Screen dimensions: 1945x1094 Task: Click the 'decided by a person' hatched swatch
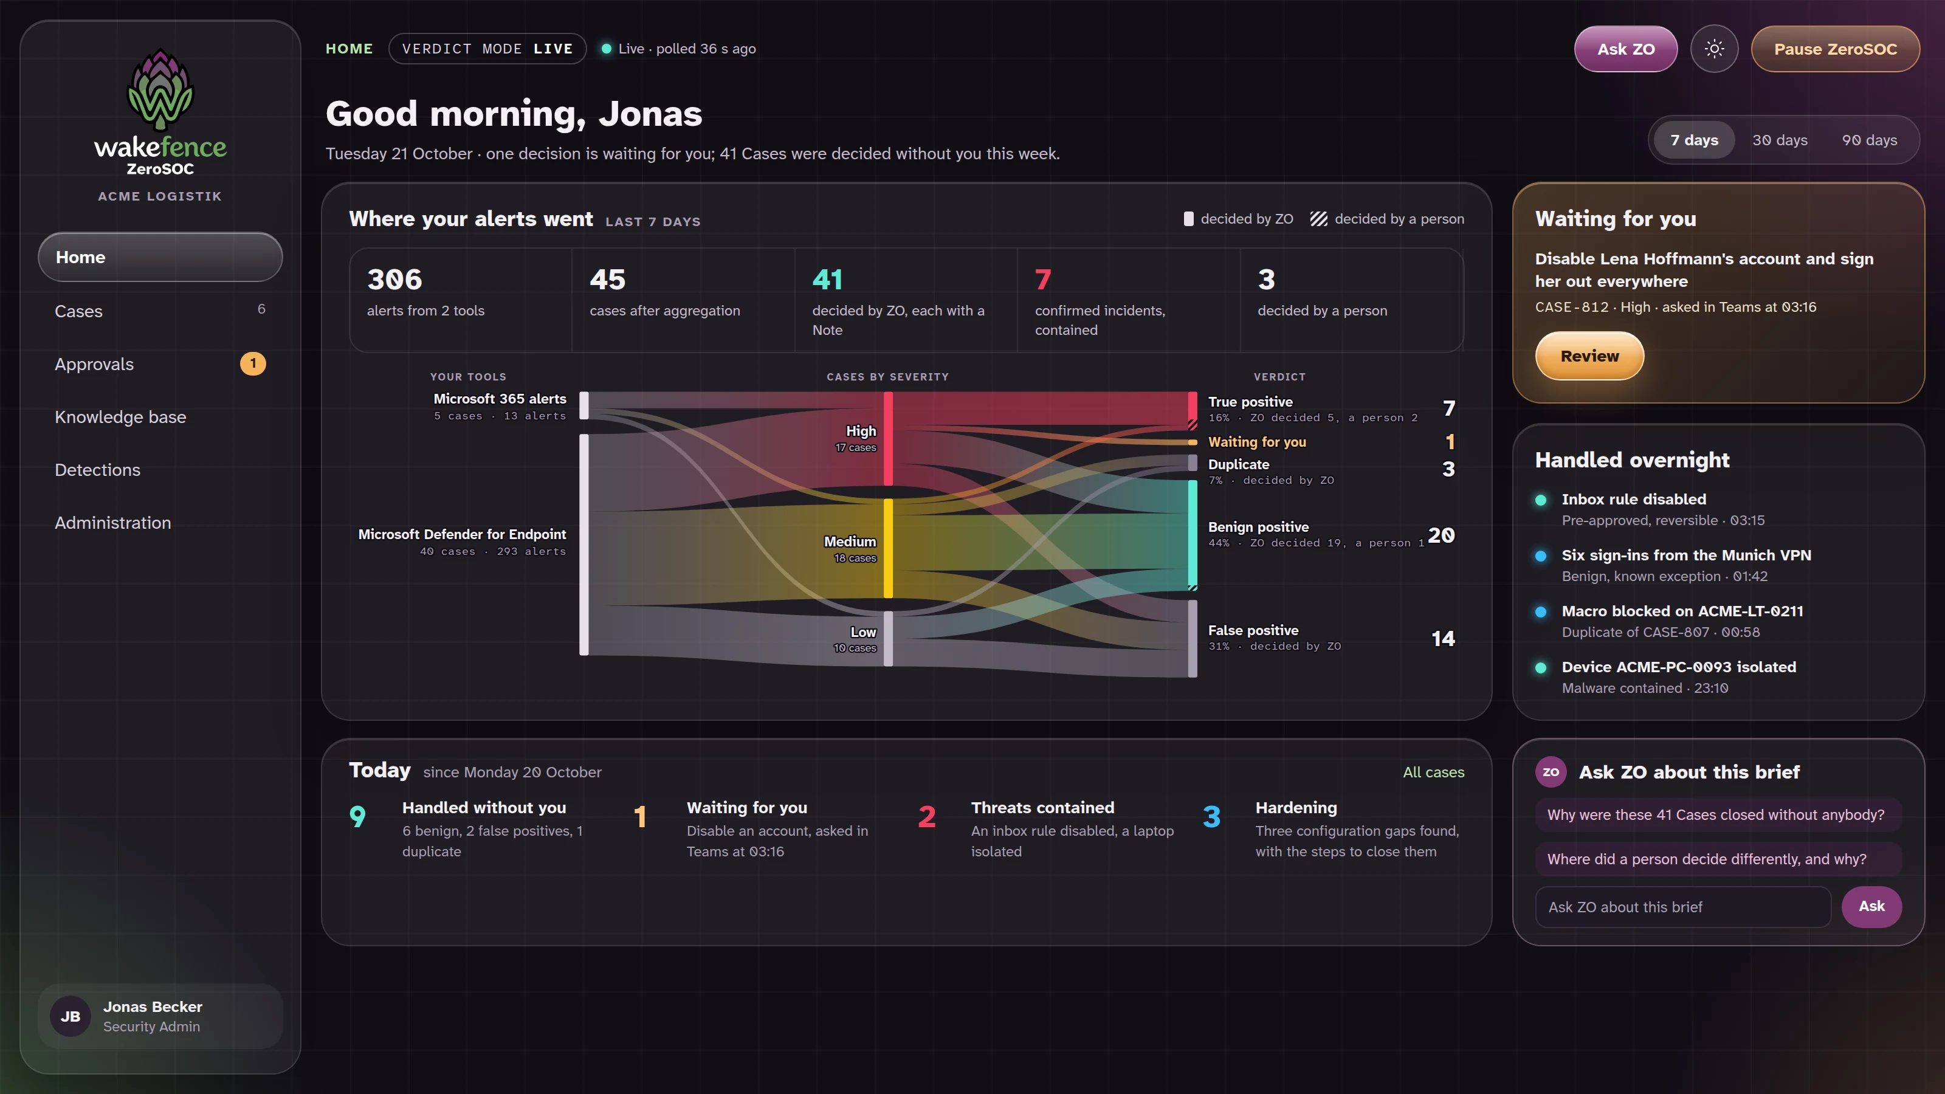coord(1318,219)
